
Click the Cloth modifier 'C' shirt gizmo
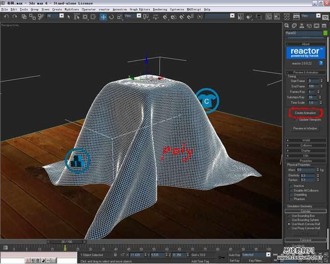pos(207,101)
